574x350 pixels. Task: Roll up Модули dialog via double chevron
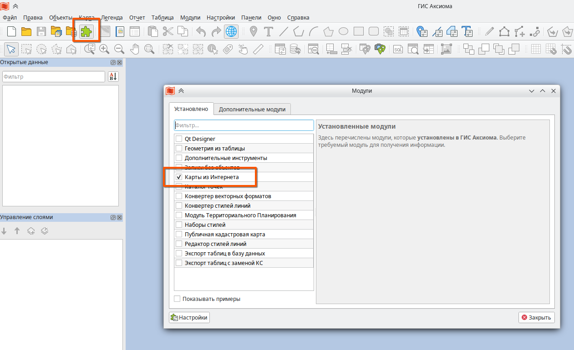(x=181, y=90)
